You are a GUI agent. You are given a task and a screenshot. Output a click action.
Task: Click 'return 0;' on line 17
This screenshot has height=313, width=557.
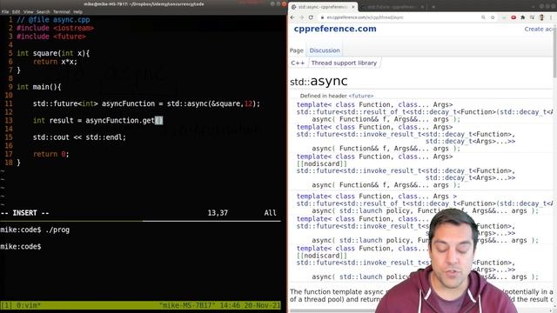tap(51, 154)
